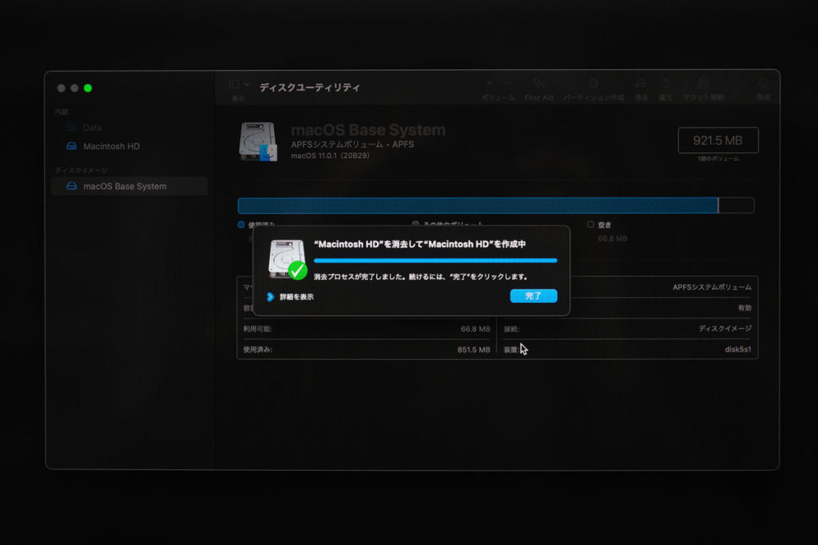The width and height of the screenshot is (818, 545).
Task: Click the macOS 11.0.1 (20B29) version text
Action: point(330,156)
